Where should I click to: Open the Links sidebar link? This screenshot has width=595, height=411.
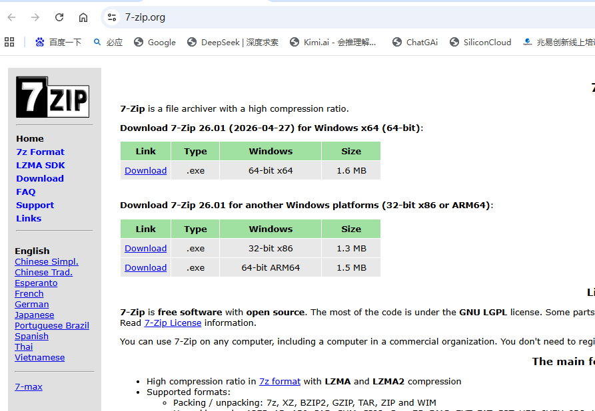[x=29, y=219]
